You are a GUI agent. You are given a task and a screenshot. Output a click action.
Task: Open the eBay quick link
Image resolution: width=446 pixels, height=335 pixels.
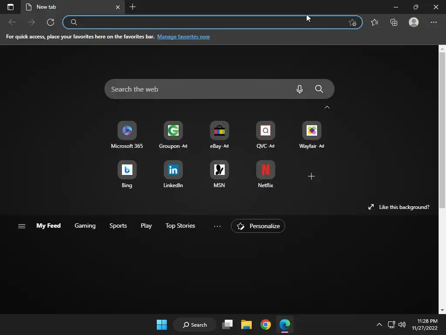pyautogui.click(x=220, y=135)
